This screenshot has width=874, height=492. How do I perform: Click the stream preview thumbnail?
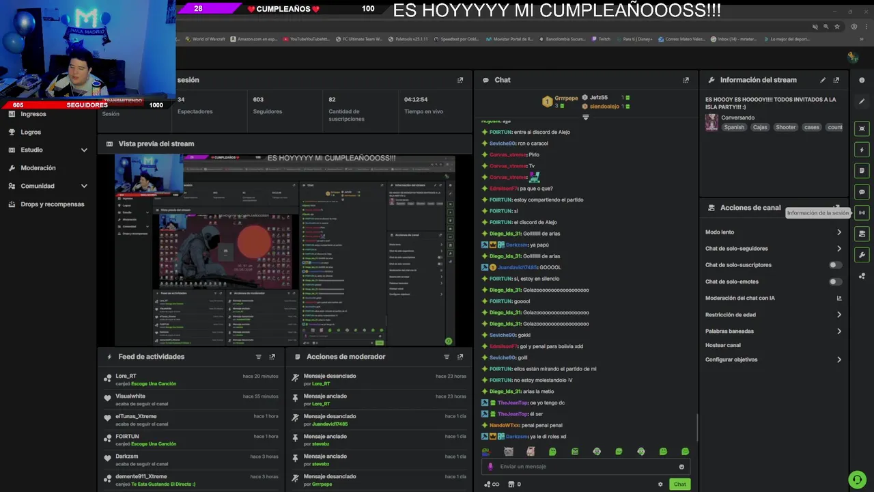(x=285, y=251)
